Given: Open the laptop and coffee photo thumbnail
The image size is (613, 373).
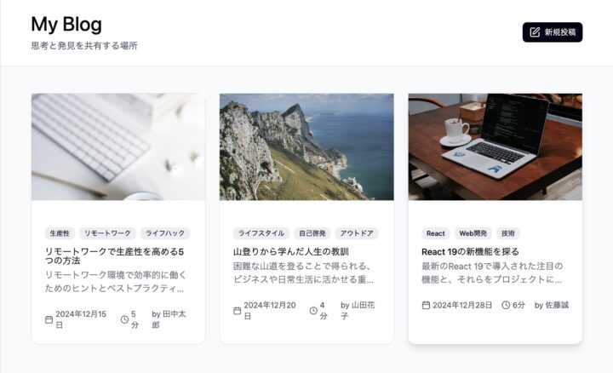Looking at the screenshot, I should (x=495, y=146).
